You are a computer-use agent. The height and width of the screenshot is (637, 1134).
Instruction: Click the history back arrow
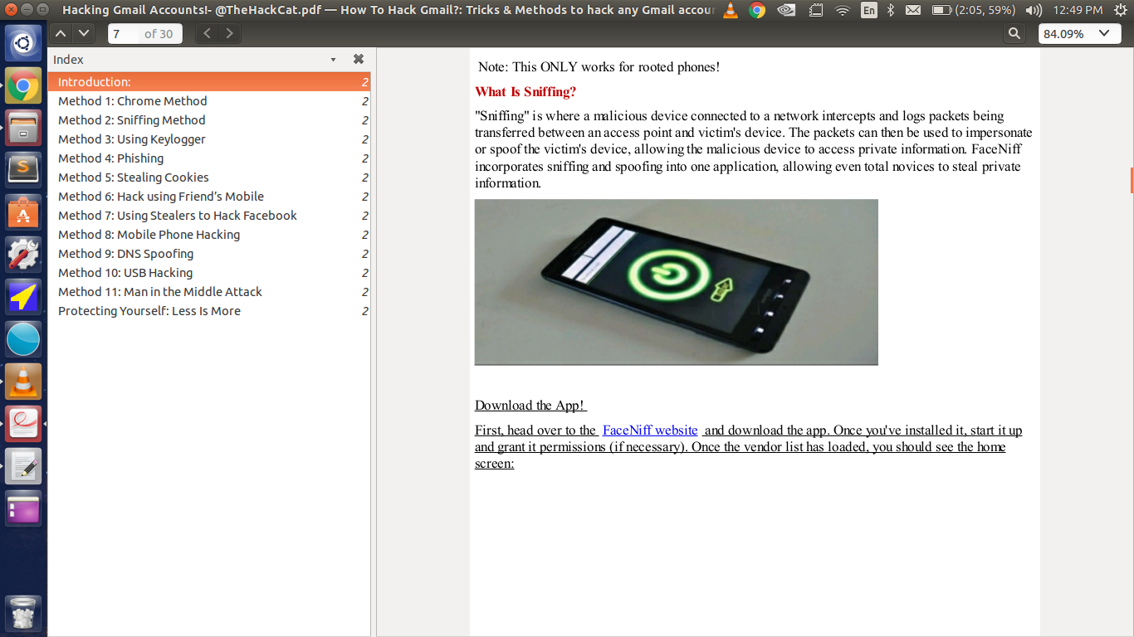click(207, 33)
